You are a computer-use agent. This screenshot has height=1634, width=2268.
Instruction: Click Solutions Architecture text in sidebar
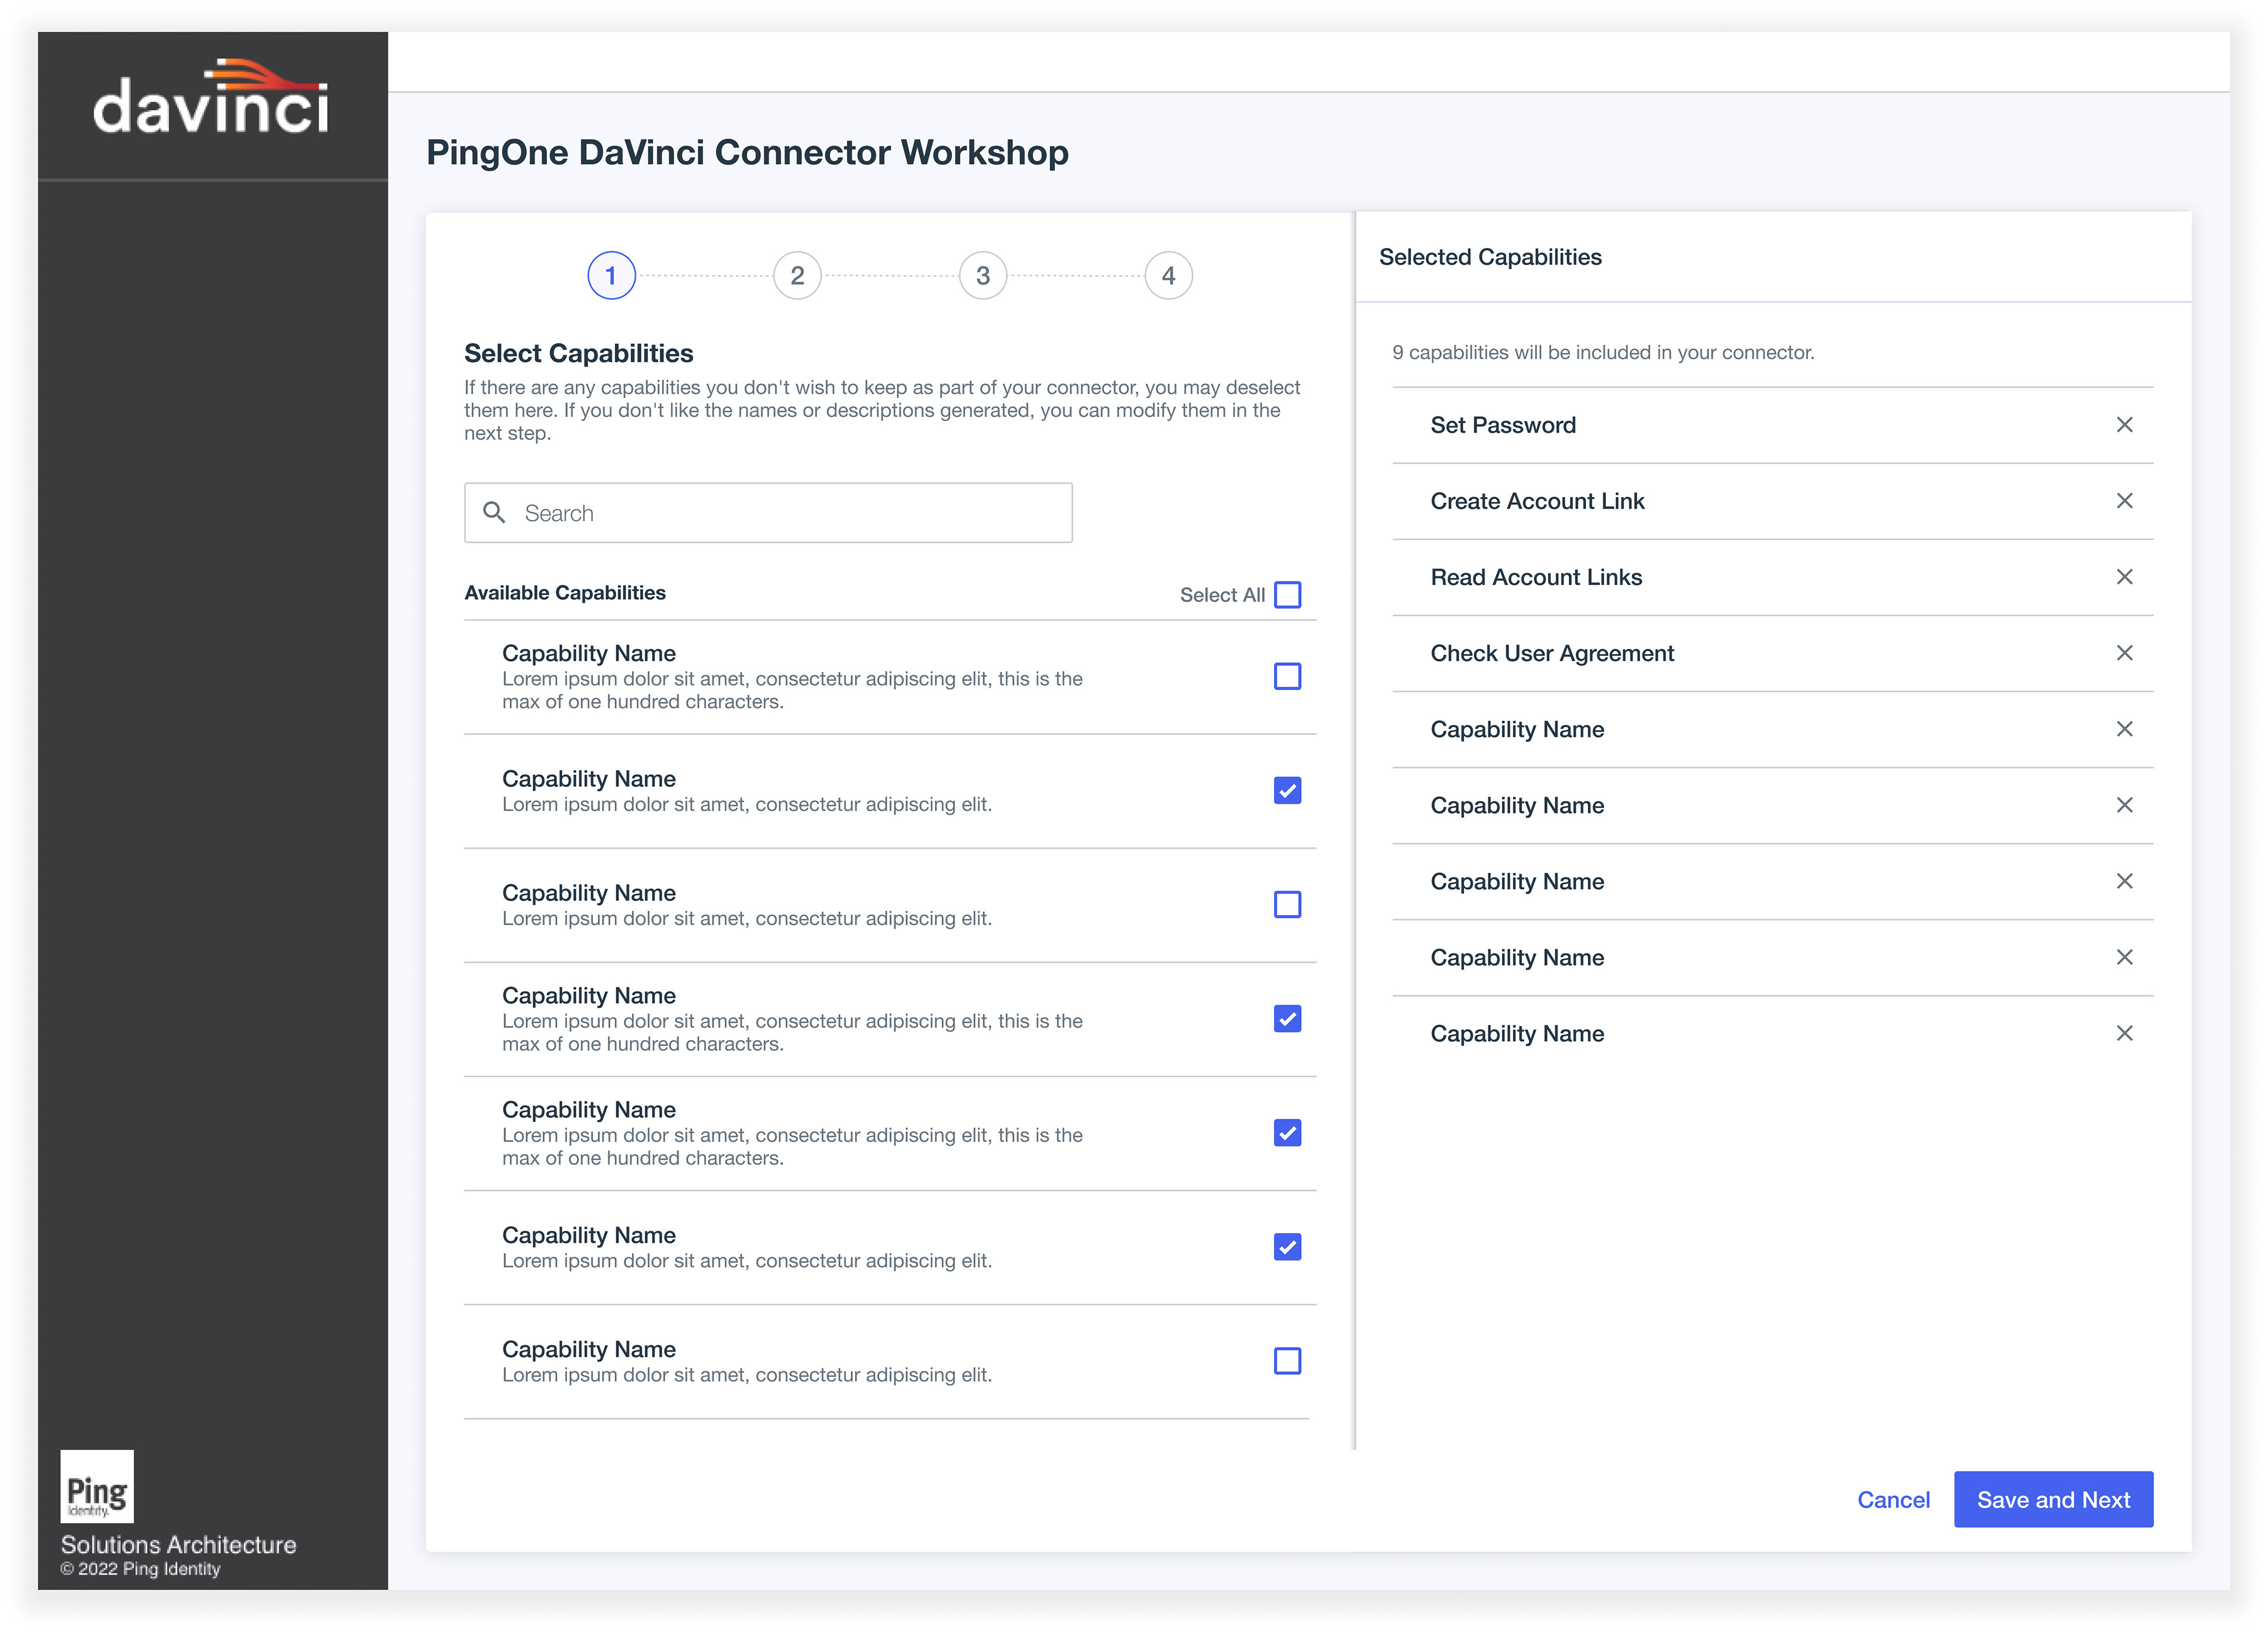point(178,1544)
